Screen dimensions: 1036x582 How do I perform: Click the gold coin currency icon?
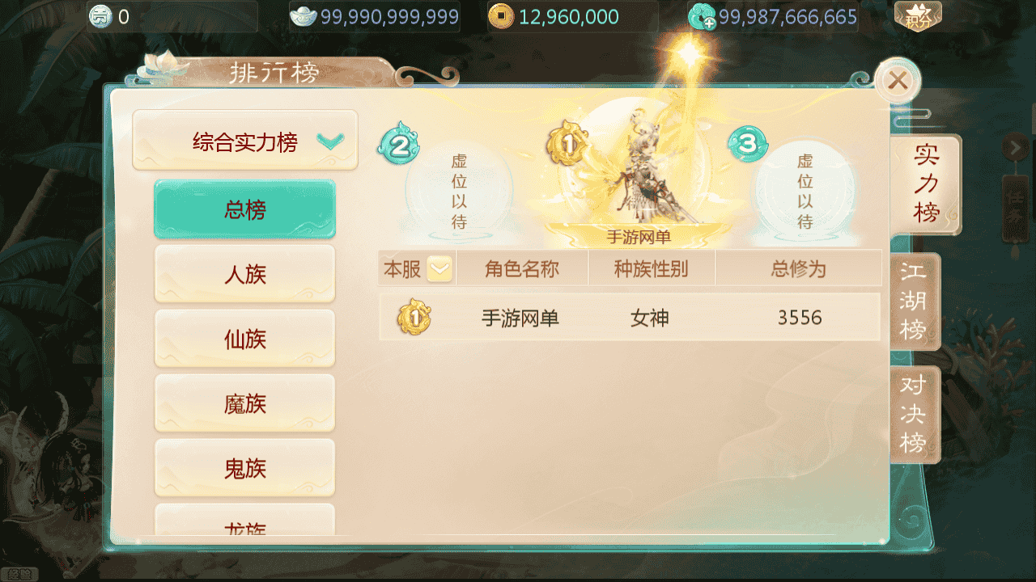click(501, 16)
